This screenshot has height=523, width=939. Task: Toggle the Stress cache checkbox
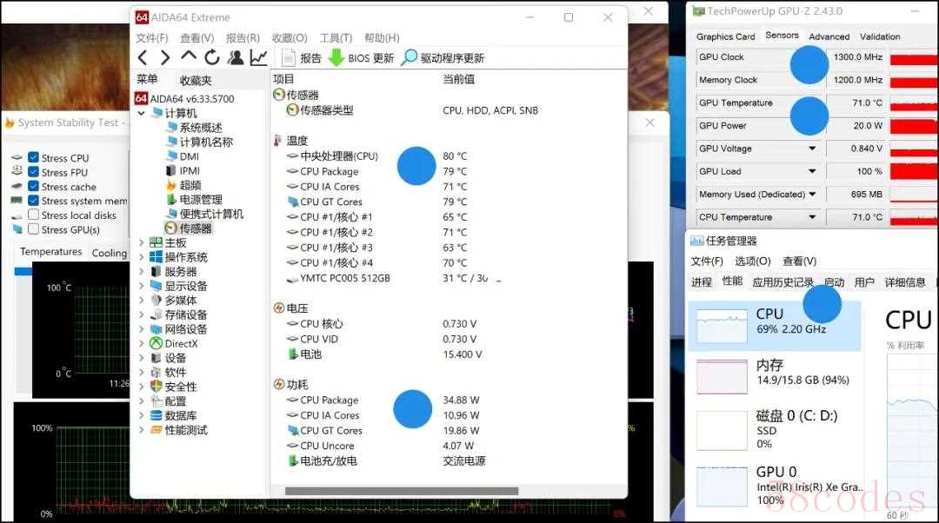tap(34, 186)
